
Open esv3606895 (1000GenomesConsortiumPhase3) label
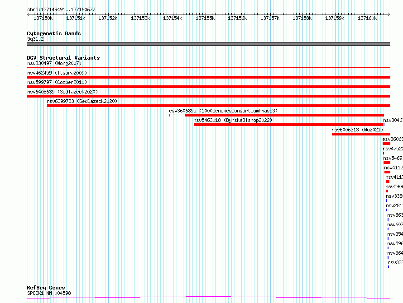(x=223, y=111)
